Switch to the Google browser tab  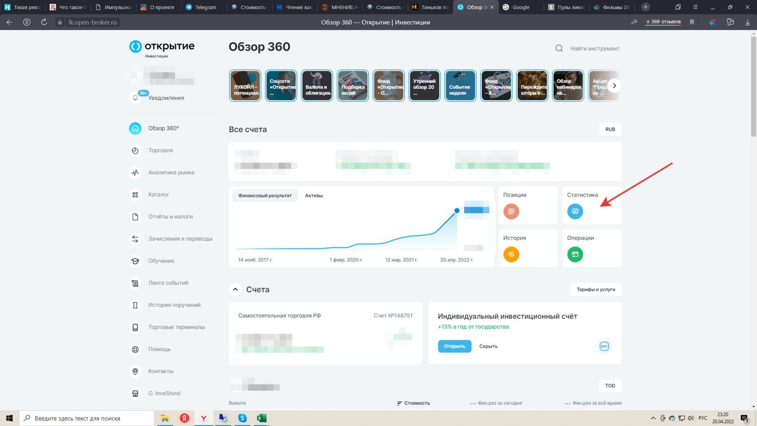[x=520, y=7]
